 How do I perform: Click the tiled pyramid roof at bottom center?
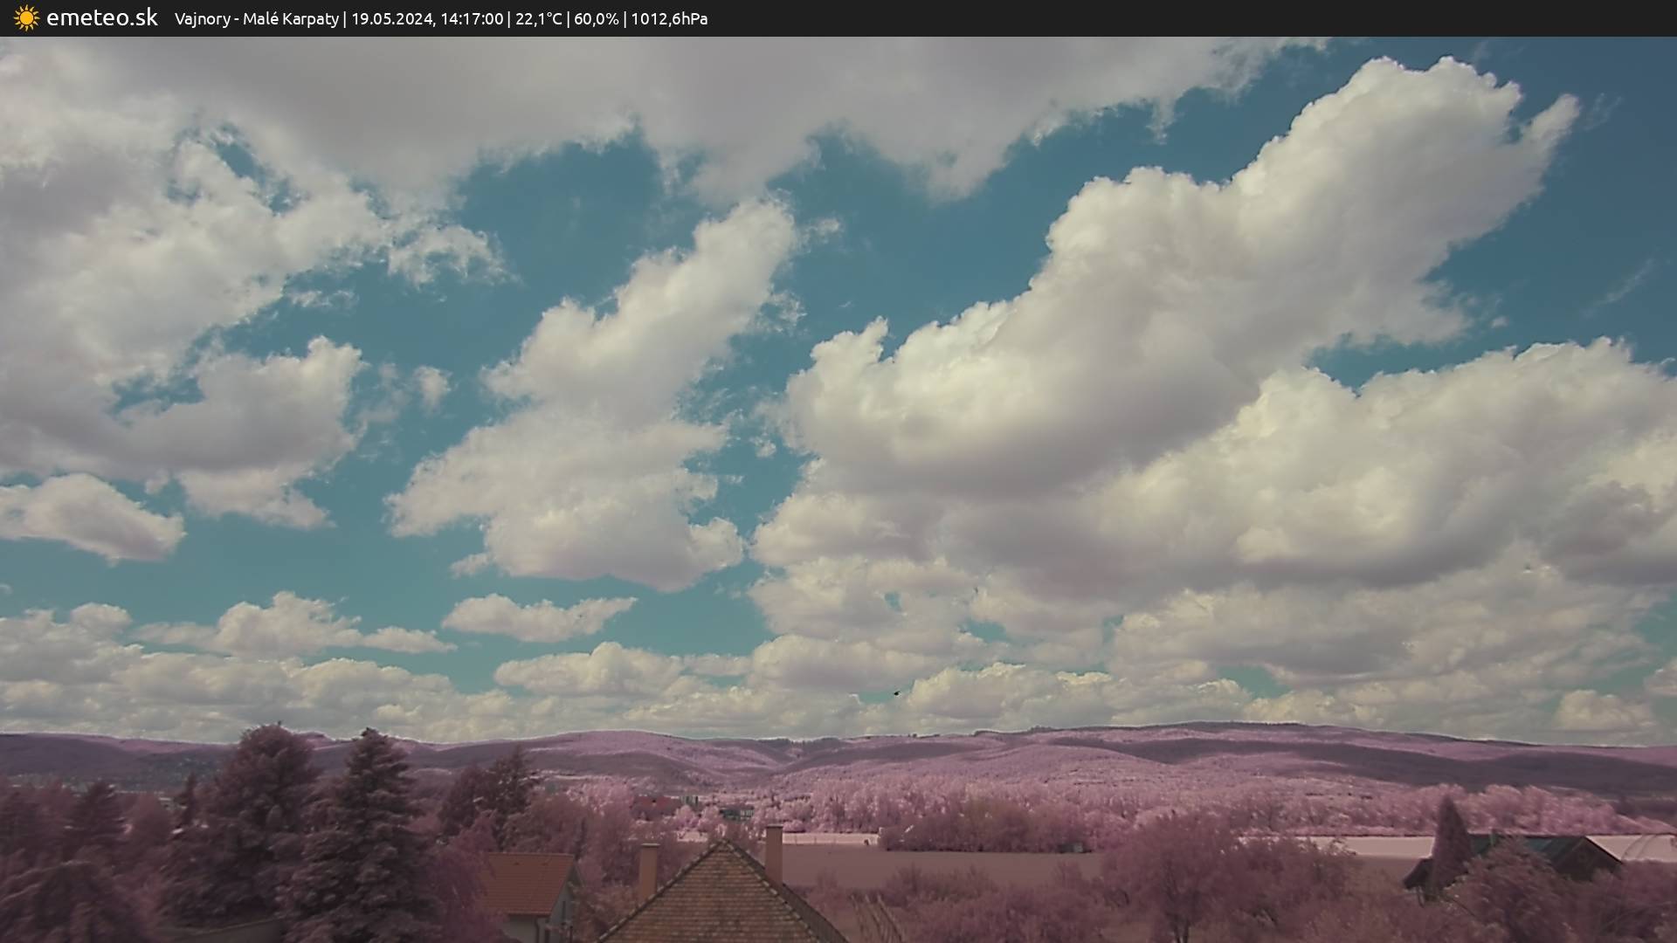721,904
